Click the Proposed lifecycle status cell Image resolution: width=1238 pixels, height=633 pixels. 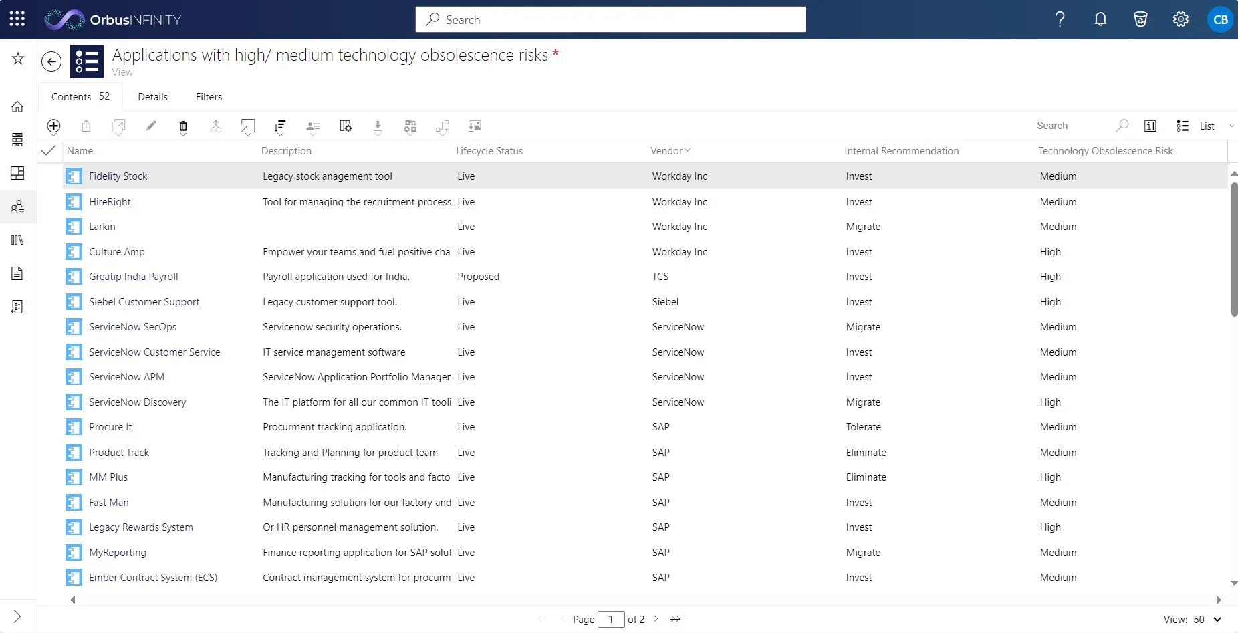478,277
